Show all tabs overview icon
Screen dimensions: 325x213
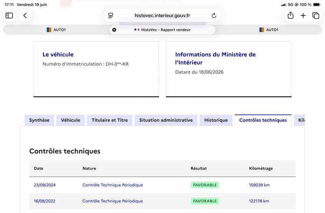pos(316,15)
